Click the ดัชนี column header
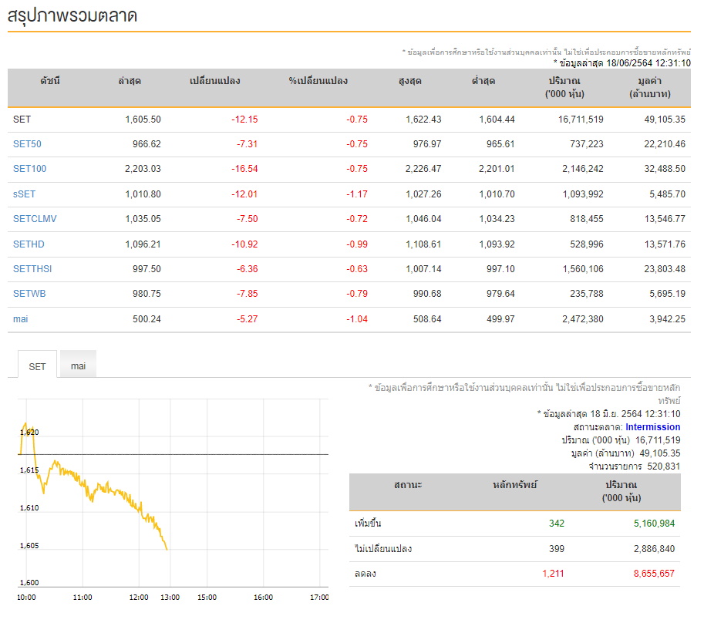This screenshot has height=623, width=704. pyautogui.click(x=50, y=81)
